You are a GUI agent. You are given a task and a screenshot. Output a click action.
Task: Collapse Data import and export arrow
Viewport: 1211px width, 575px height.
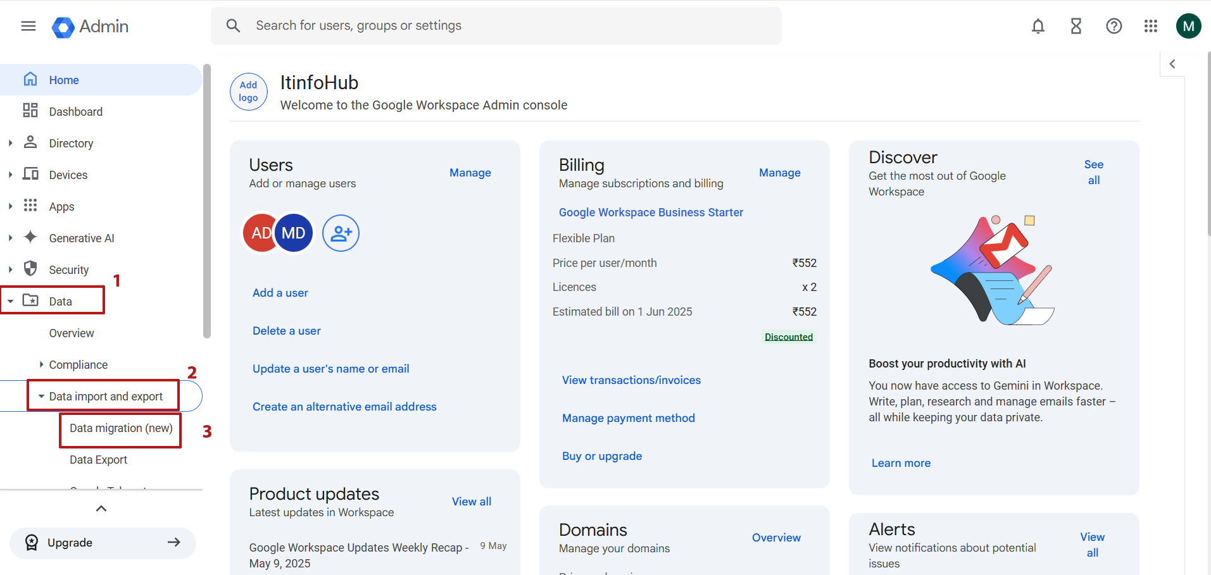41,397
